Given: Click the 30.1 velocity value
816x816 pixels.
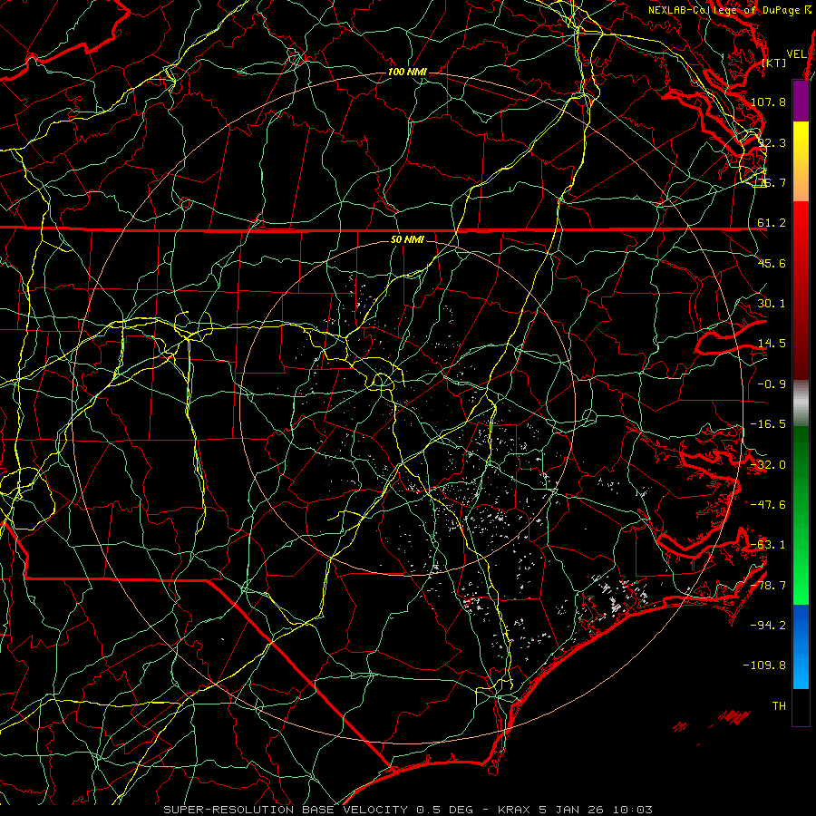Looking at the screenshot, I should 772,304.
